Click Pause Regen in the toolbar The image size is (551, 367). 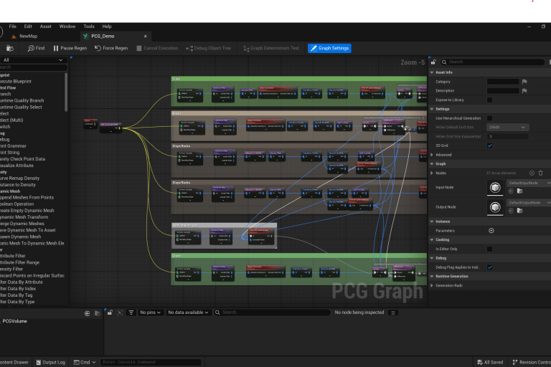[x=70, y=48]
